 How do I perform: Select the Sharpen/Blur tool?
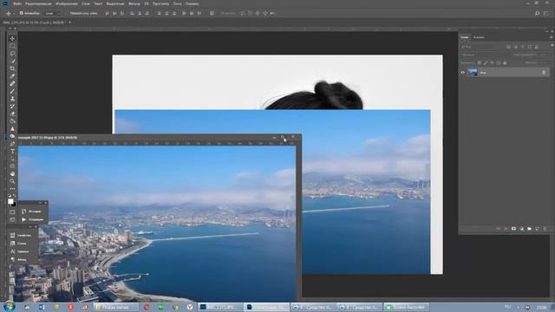[x=12, y=129]
